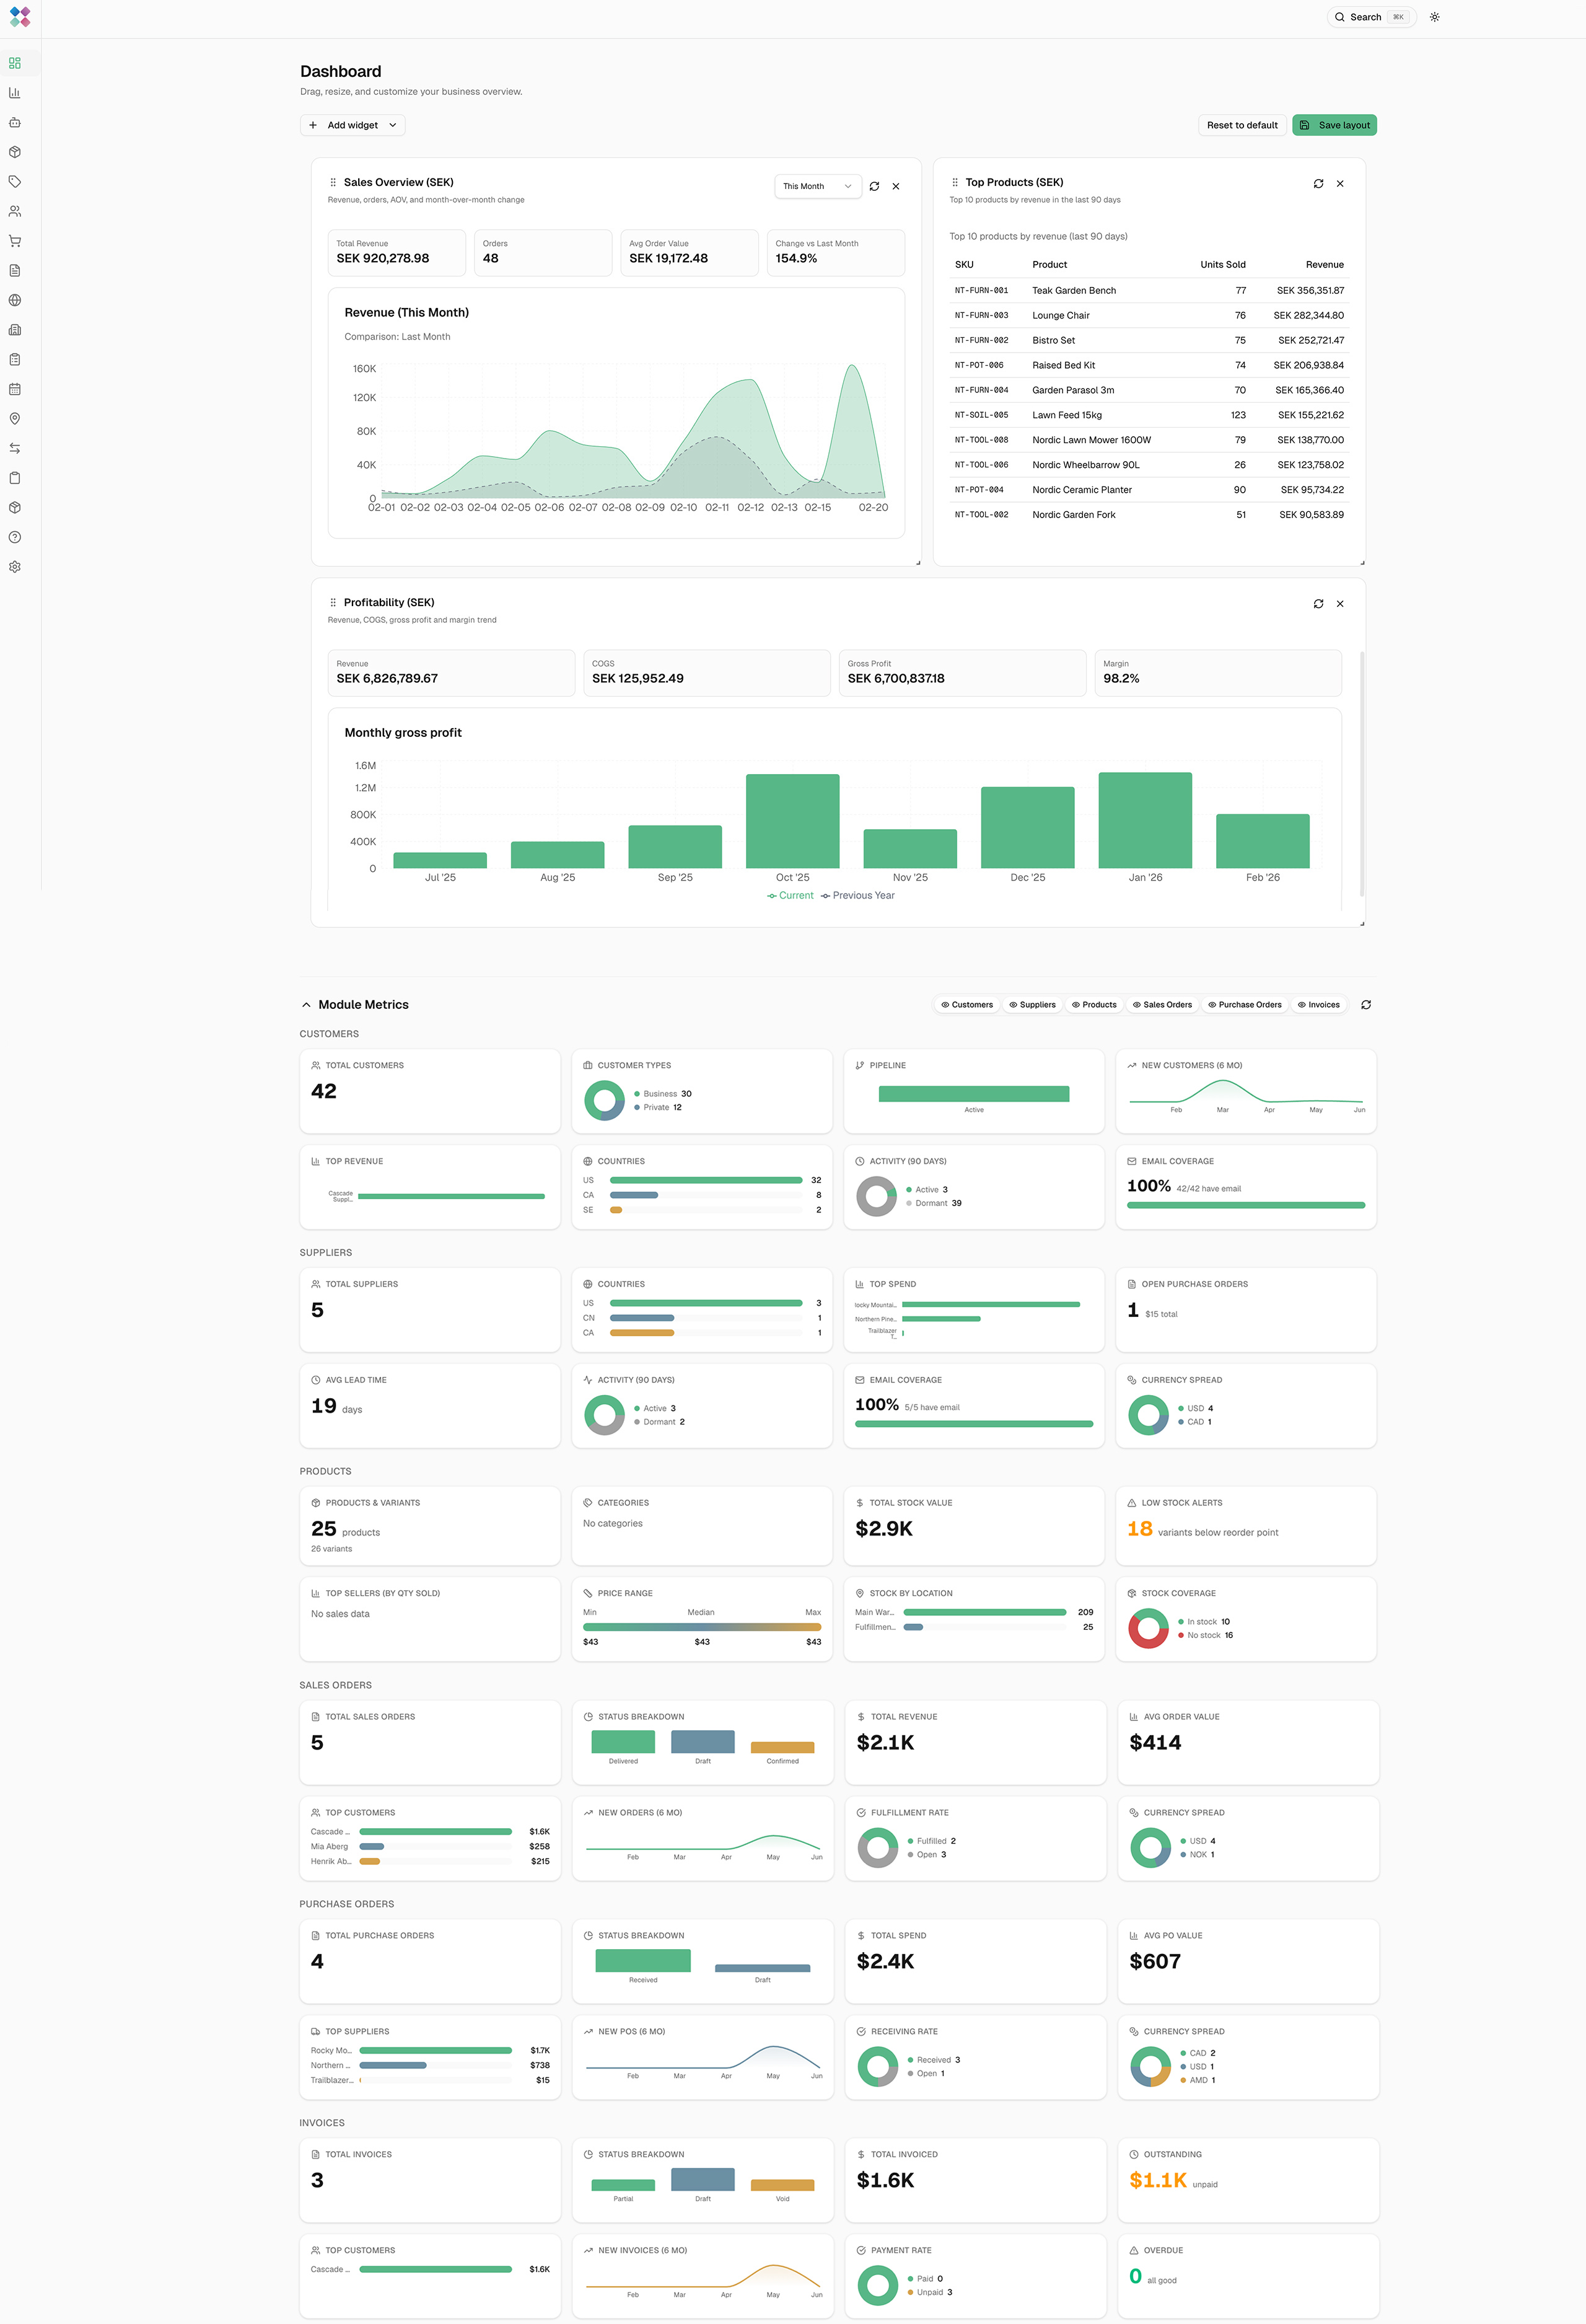Open the price tag sidebar icon
Viewport: 1586px width, 2324px height.
point(15,182)
